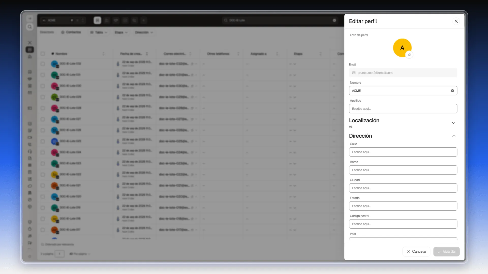Screen dimensions: 488x274
Task: Focus the Barrio input field
Action: [x=403, y=170]
